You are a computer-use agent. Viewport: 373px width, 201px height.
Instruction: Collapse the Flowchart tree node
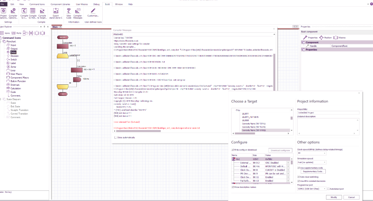[1, 41]
